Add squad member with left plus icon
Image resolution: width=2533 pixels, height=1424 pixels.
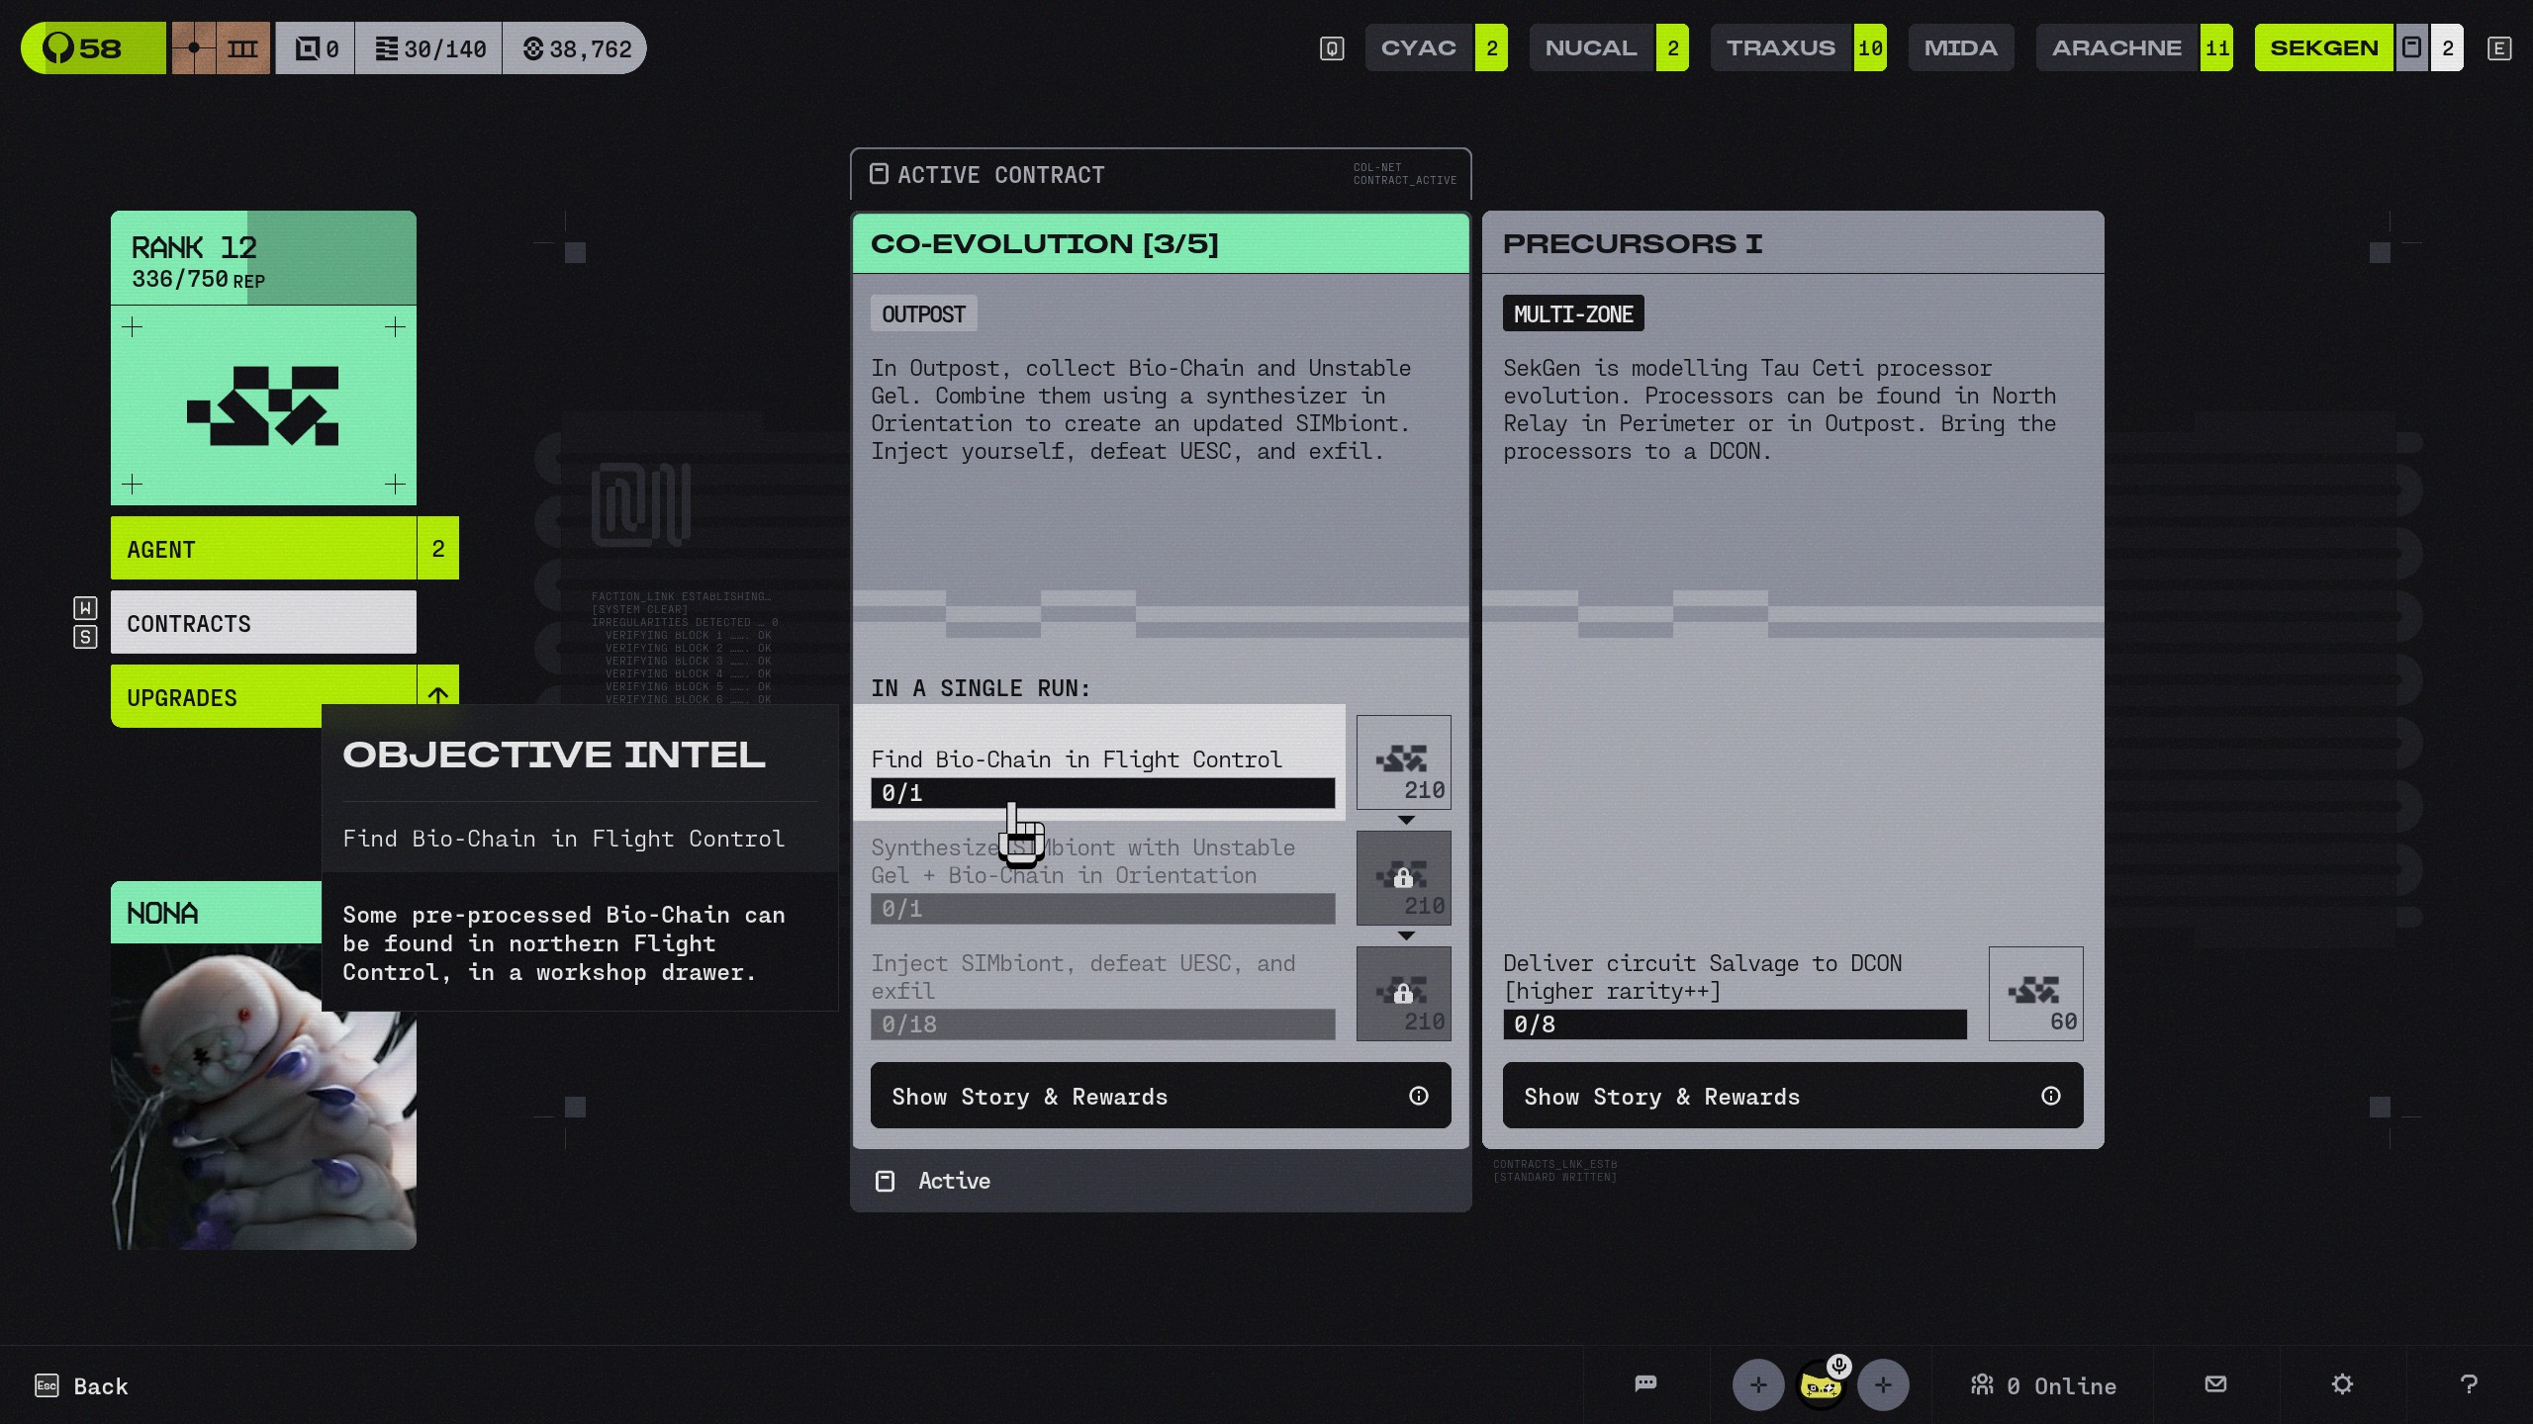(1757, 1384)
